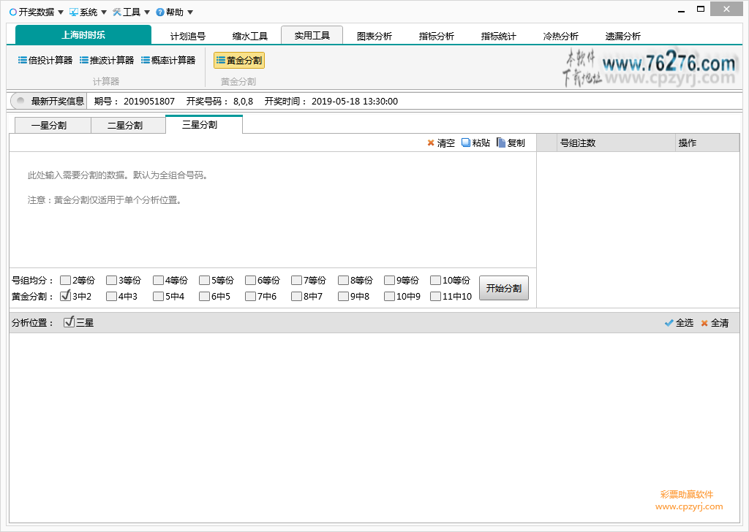The width and height of the screenshot is (749, 532).
Task: Select the 黄金分割 tool button
Action: (239, 60)
